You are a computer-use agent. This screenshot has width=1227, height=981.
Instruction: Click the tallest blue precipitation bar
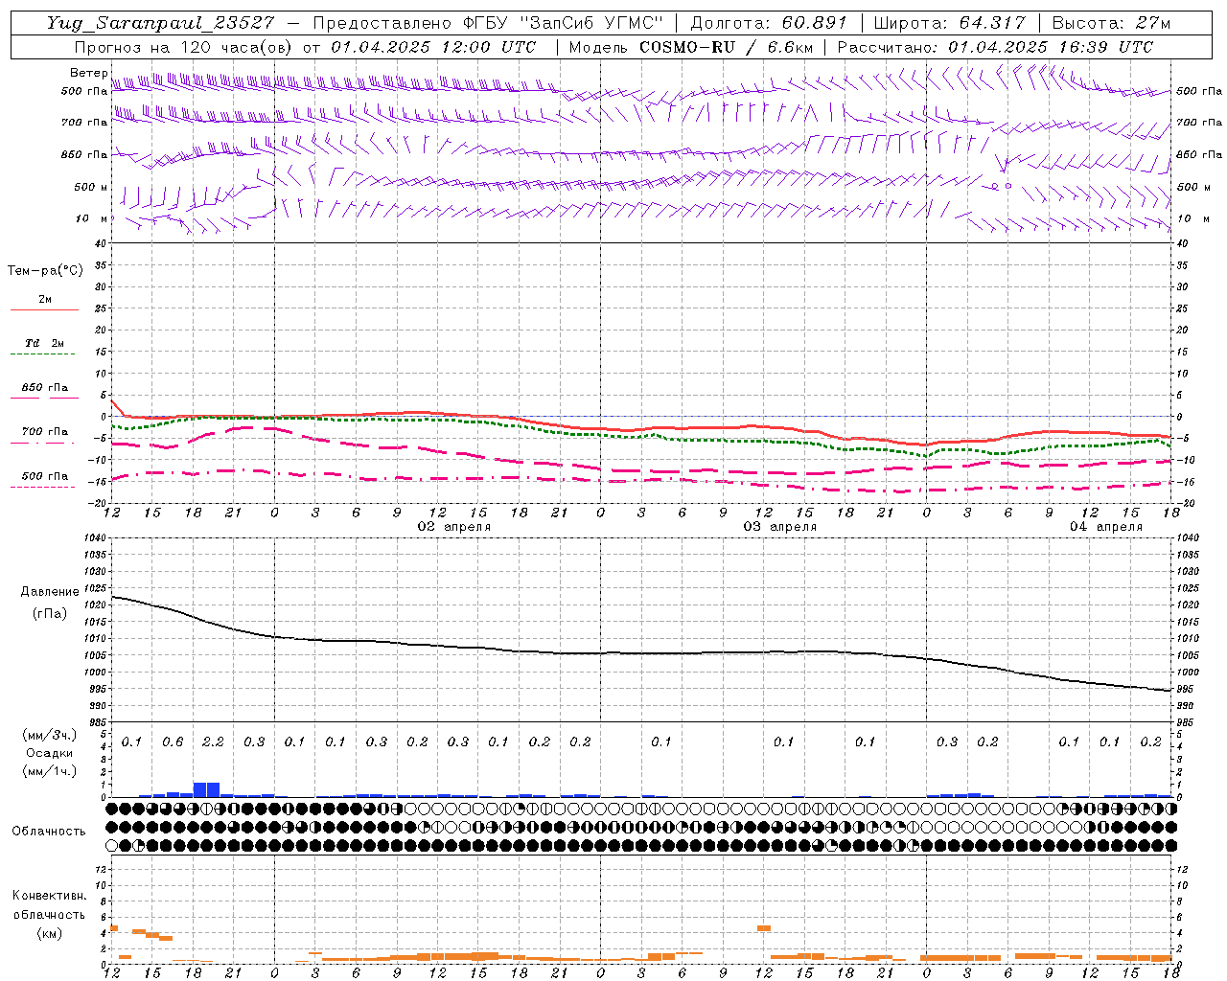(x=206, y=789)
